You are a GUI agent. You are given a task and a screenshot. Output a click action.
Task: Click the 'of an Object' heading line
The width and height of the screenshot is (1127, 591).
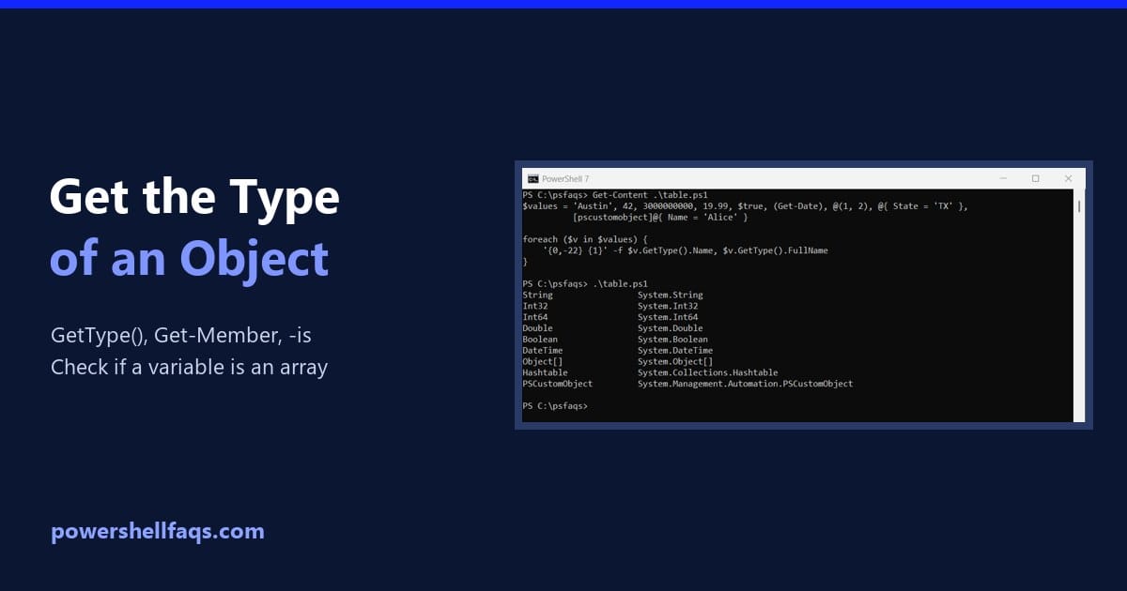pos(190,258)
